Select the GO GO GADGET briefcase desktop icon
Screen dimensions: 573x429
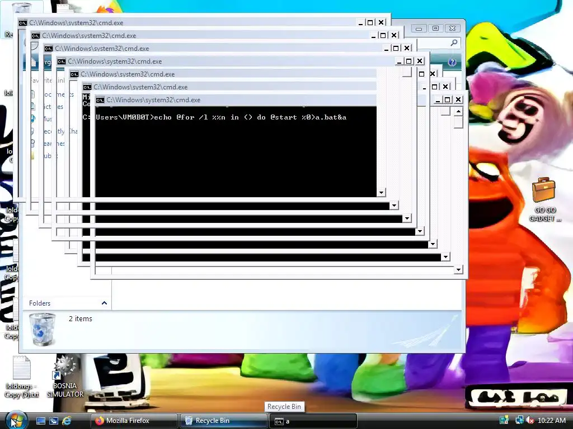pyautogui.click(x=544, y=199)
